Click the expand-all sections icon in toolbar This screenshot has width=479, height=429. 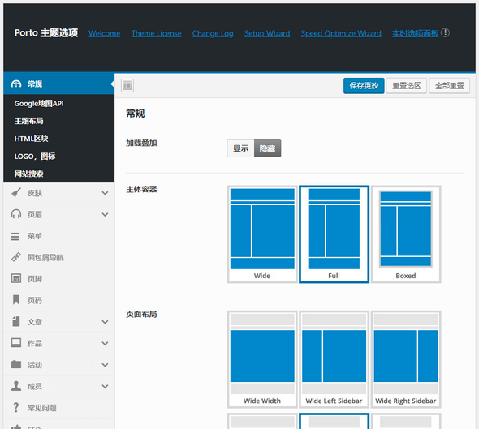point(127,85)
